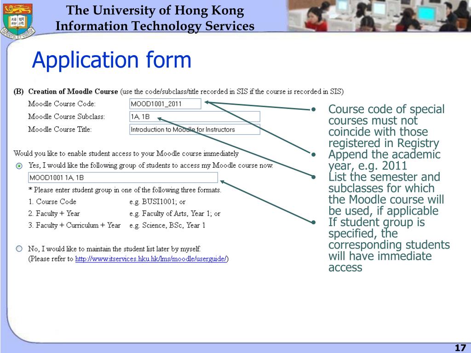Click the 'e.g. Faculty of Arts, Year 1; or' text
The width and height of the screenshot is (471, 353).
pos(175,213)
